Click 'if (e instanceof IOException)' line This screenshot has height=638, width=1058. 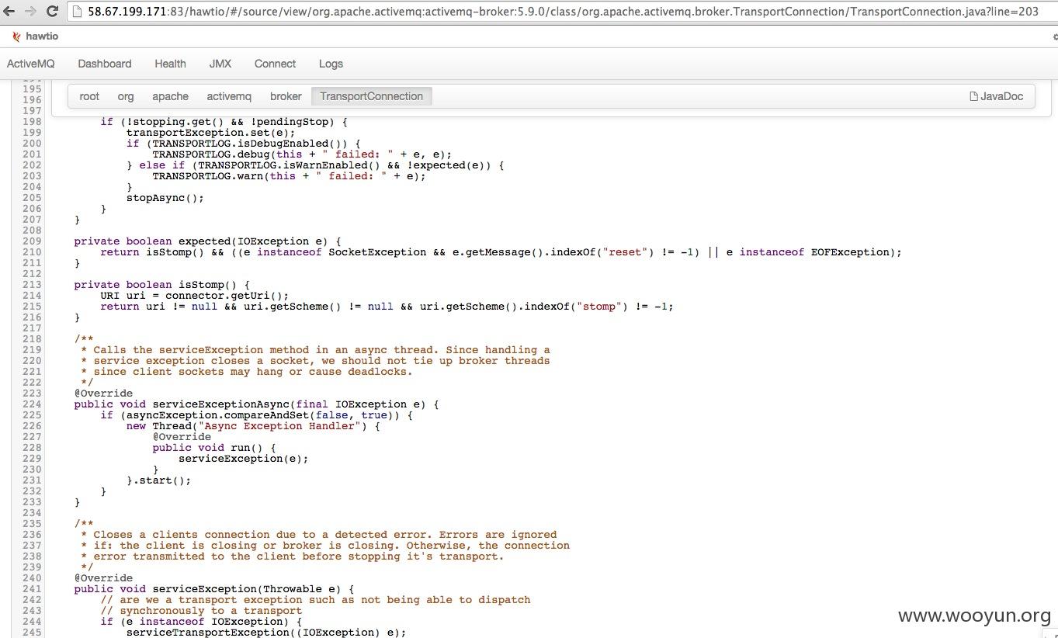coord(200,621)
